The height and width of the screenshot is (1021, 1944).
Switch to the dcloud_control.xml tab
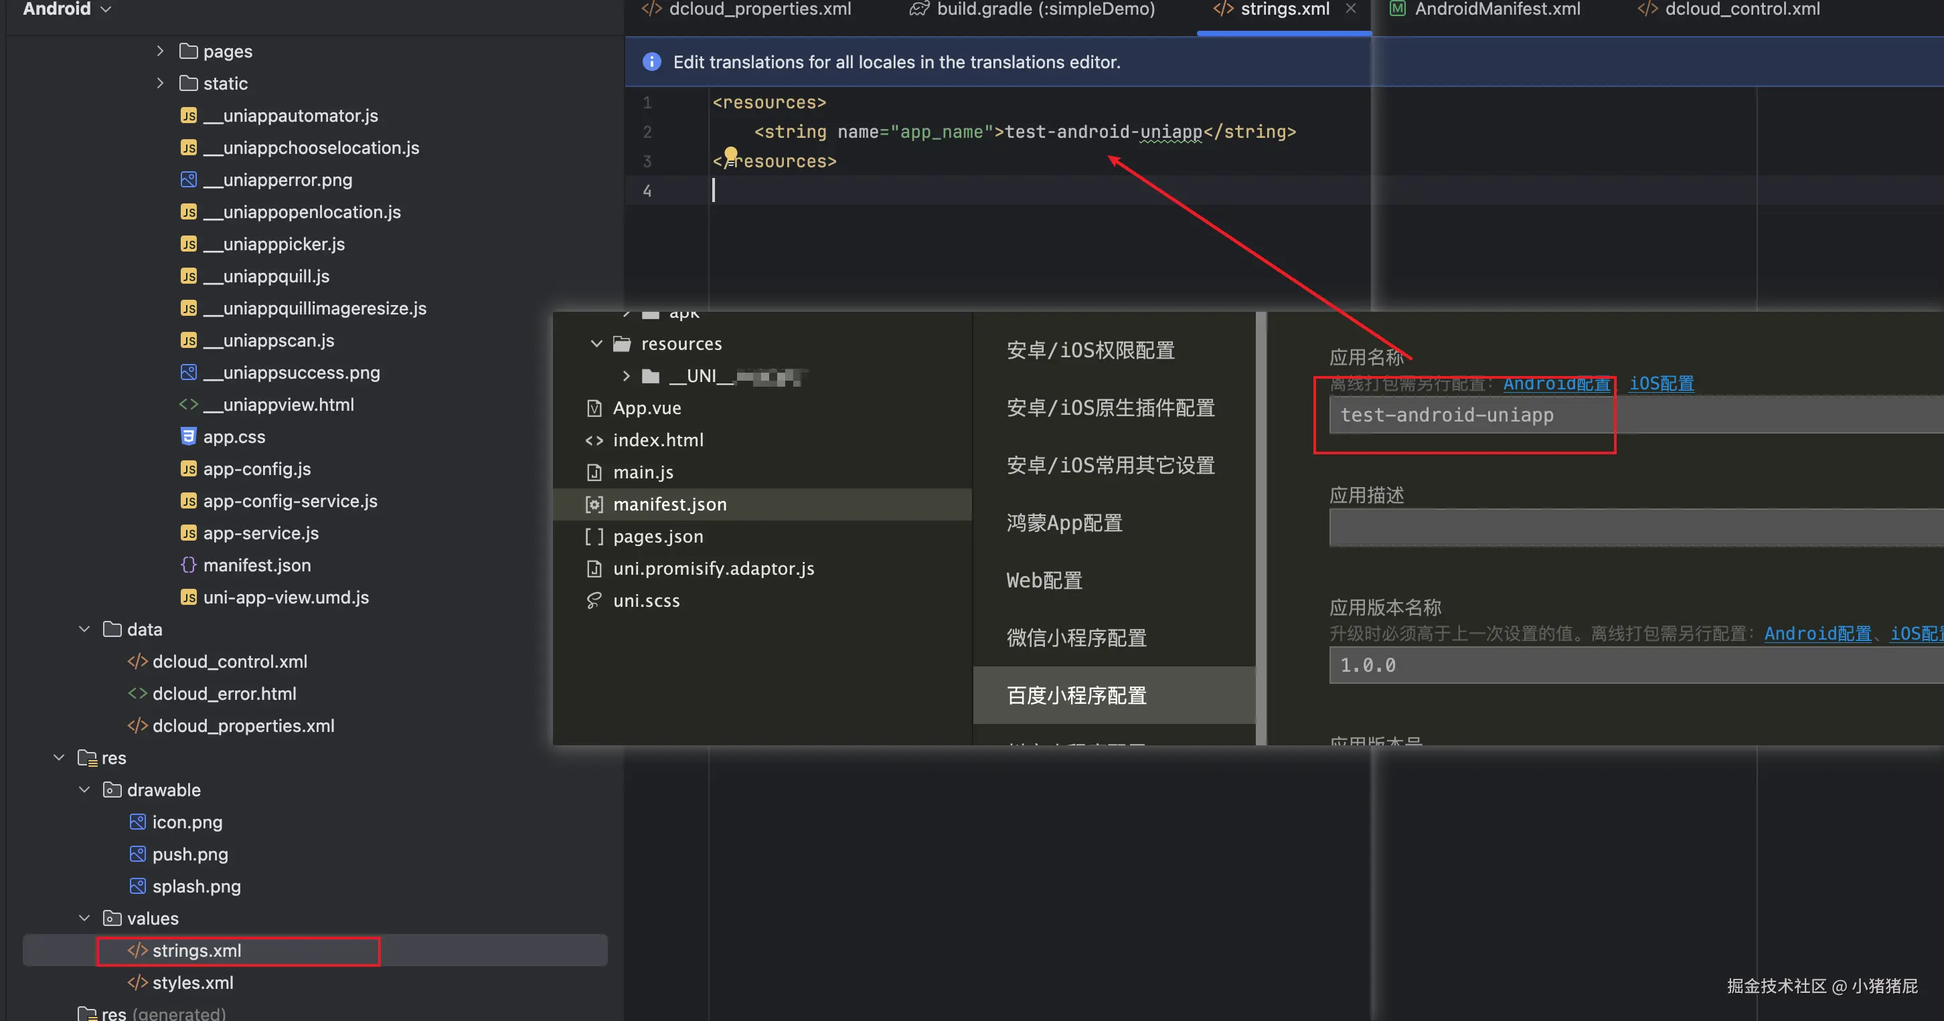click(x=1729, y=9)
